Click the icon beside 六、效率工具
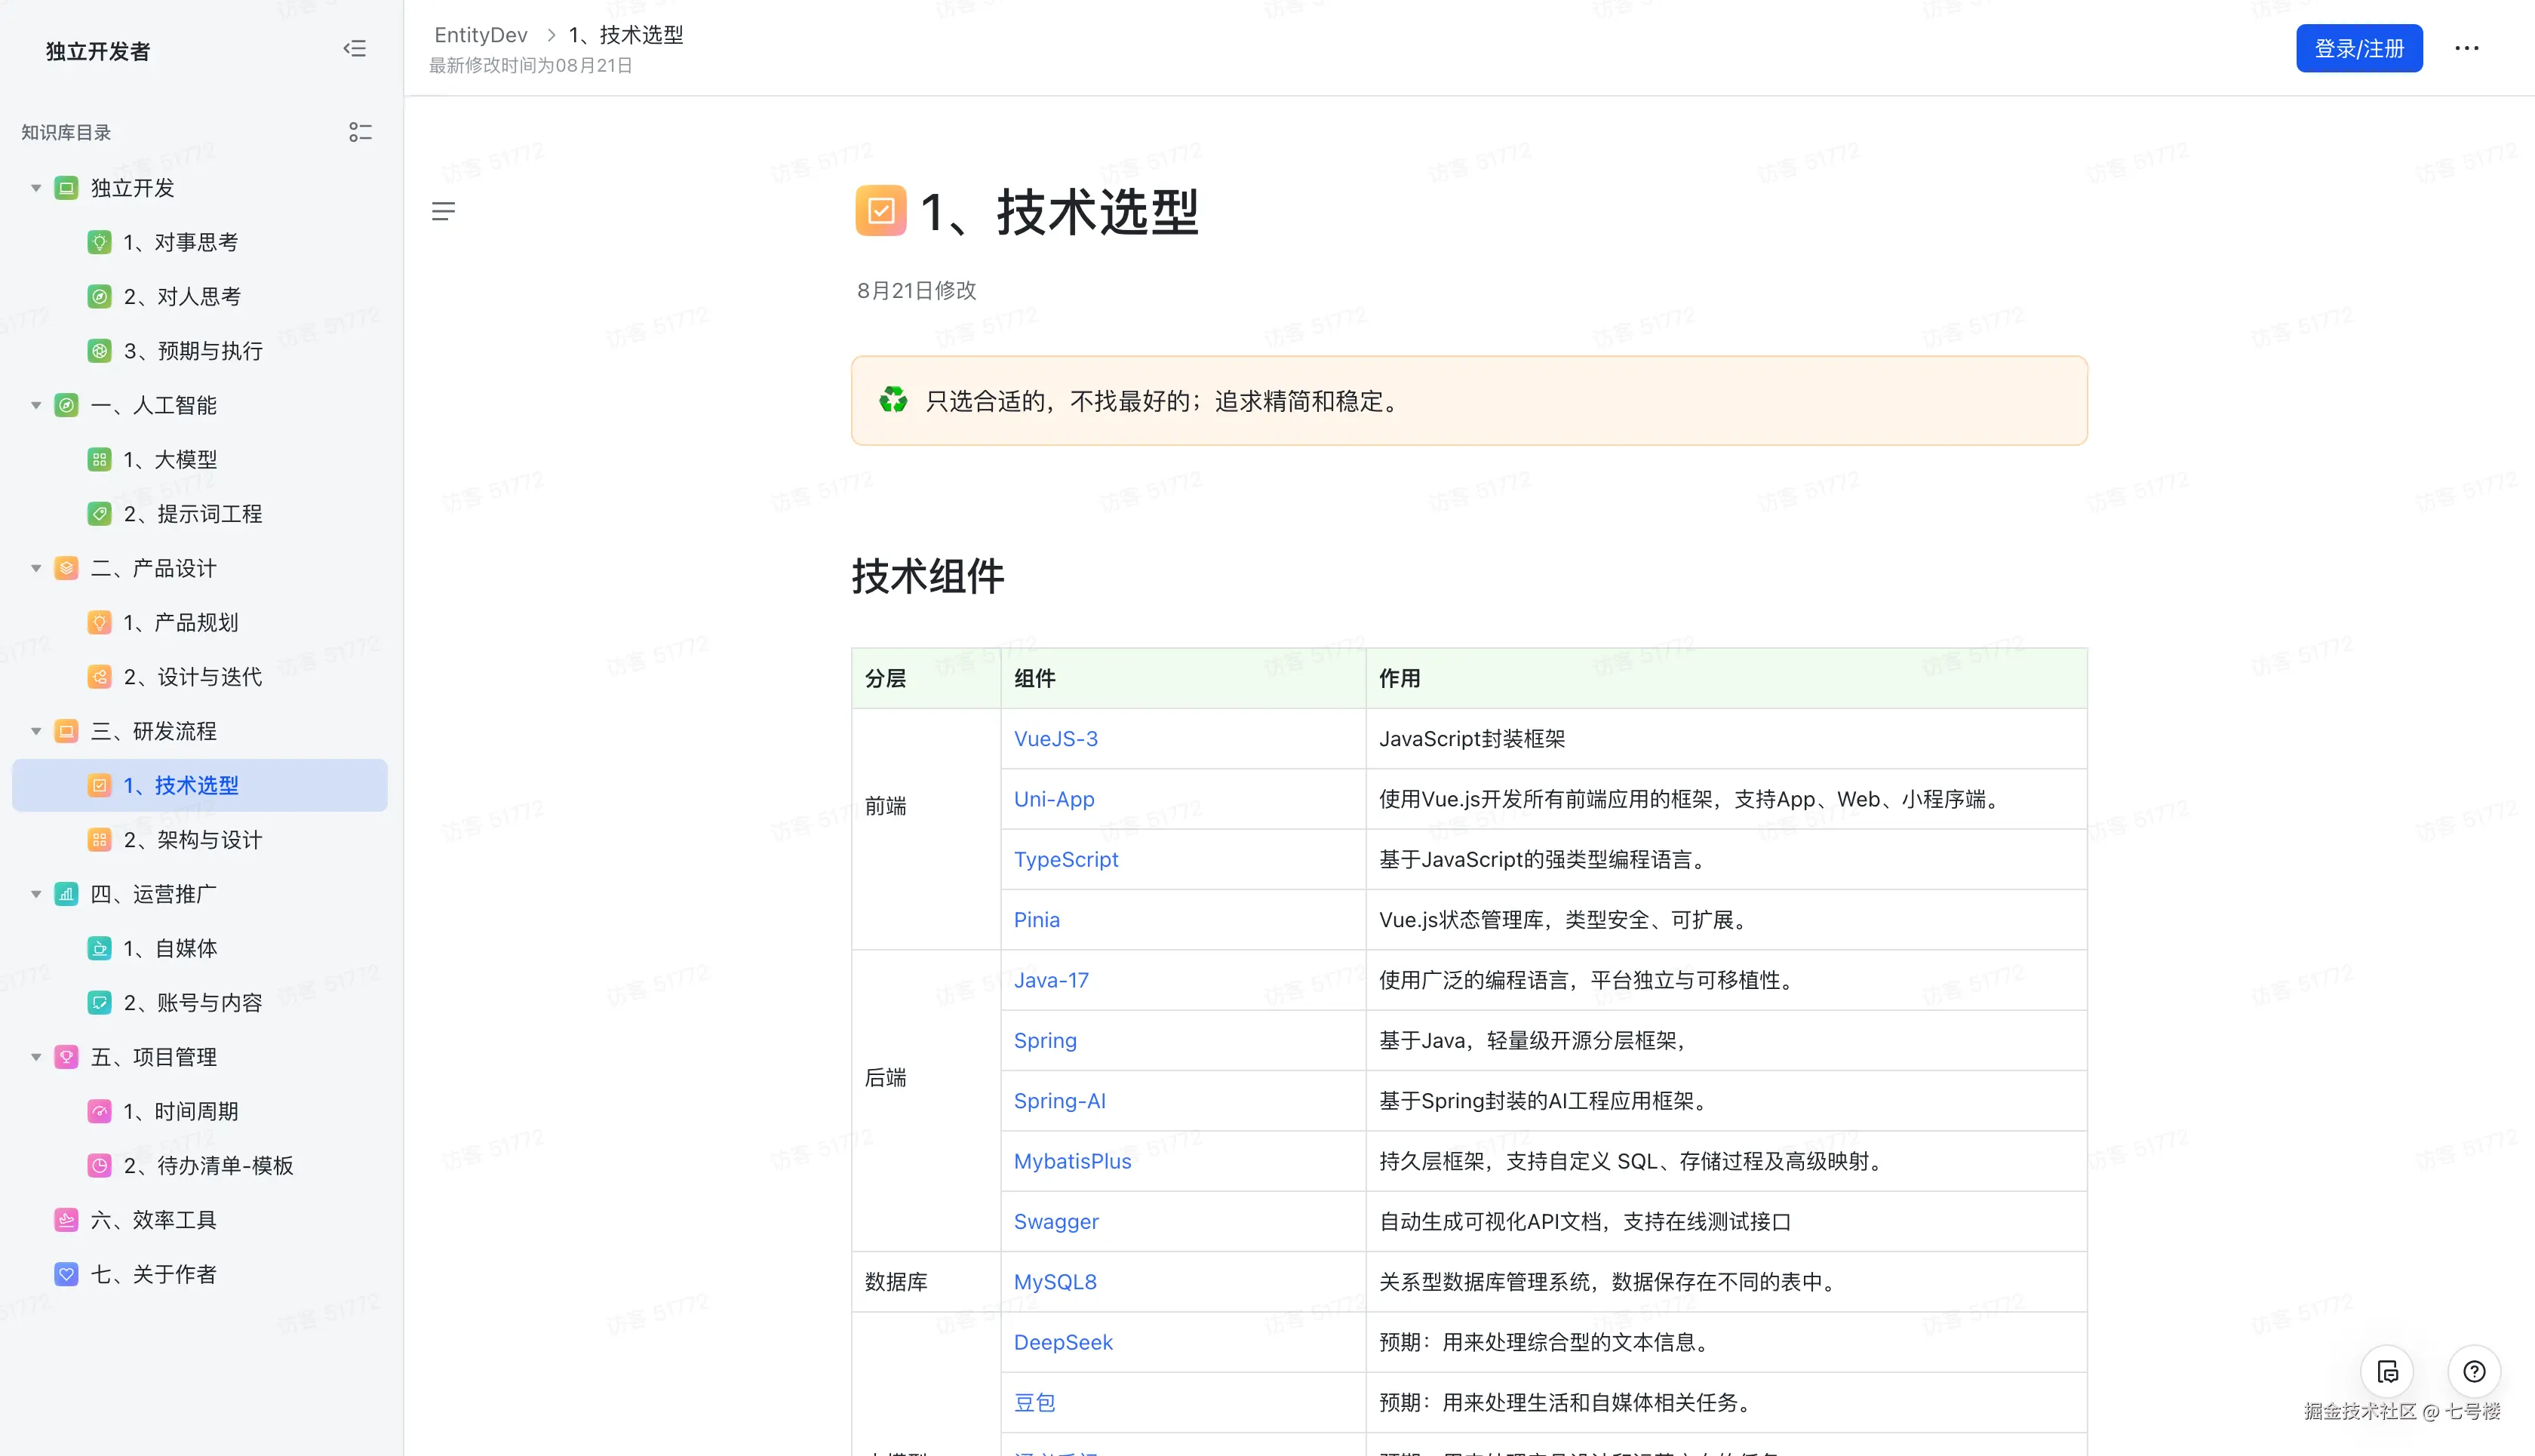Image resolution: width=2535 pixels, height=1456 pixels. (65, 1219)
